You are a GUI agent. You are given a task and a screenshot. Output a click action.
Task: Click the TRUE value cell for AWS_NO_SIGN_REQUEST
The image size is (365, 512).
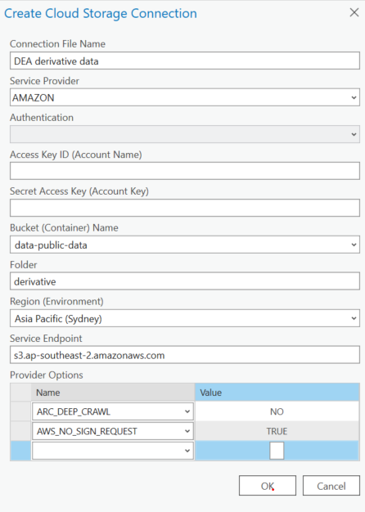click(x=277, y=431)
